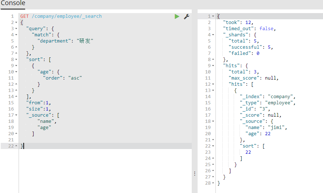Fold the "query" block at editor line 3

click(x=16, y=29)
